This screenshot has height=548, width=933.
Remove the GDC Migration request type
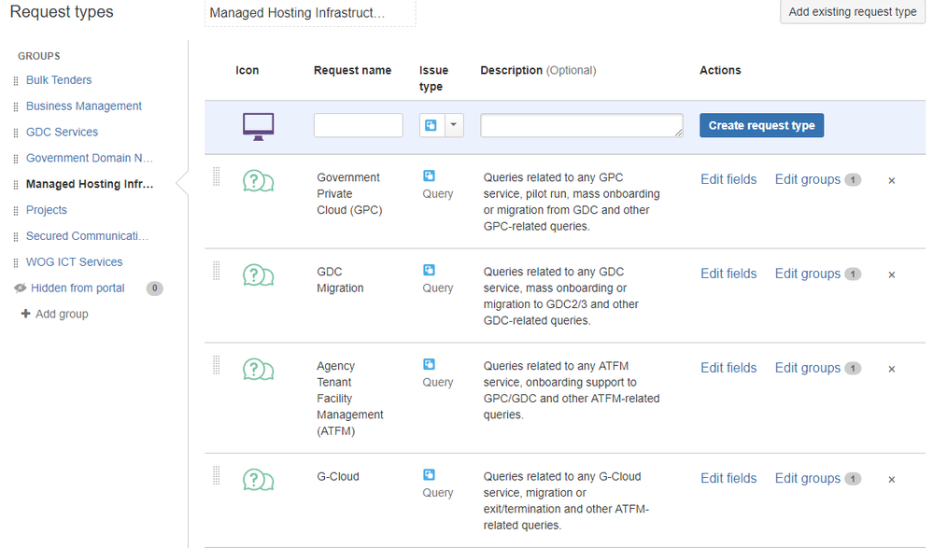[891, 274]
